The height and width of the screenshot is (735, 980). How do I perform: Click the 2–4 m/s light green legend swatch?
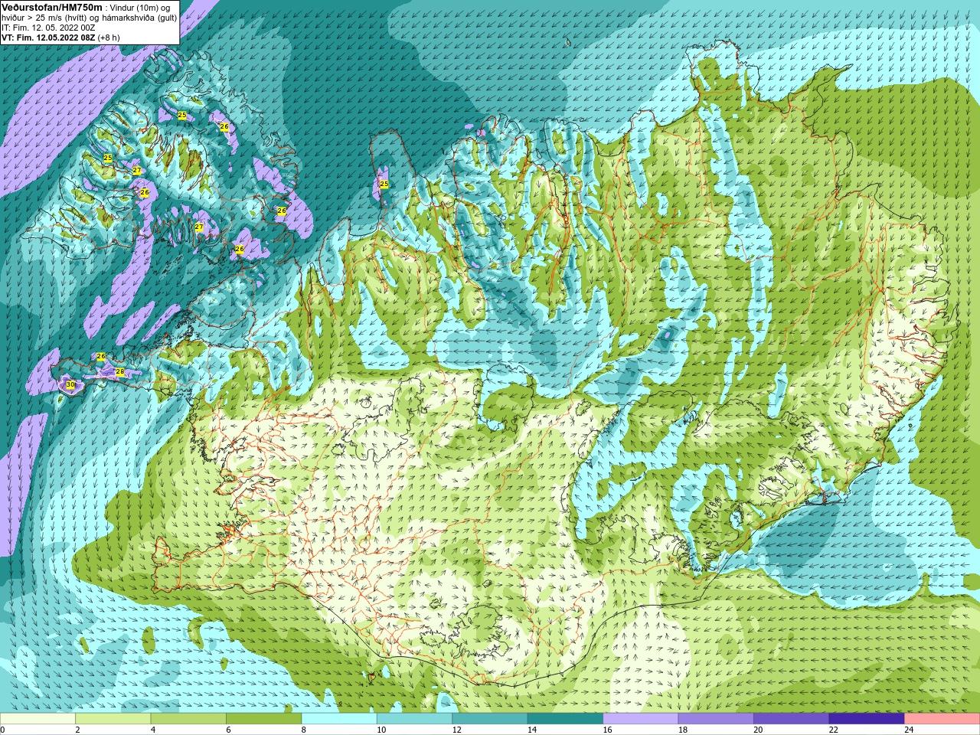point(113,719)
